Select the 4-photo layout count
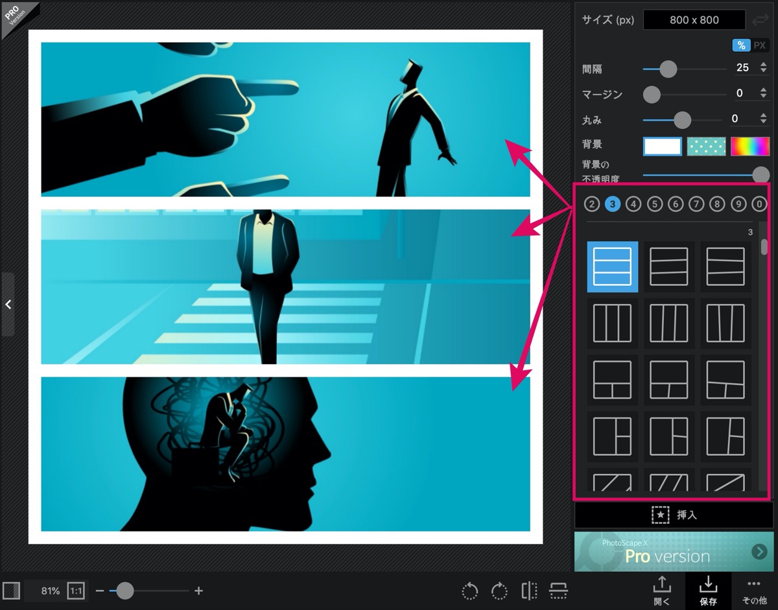 tap(633, 204)
